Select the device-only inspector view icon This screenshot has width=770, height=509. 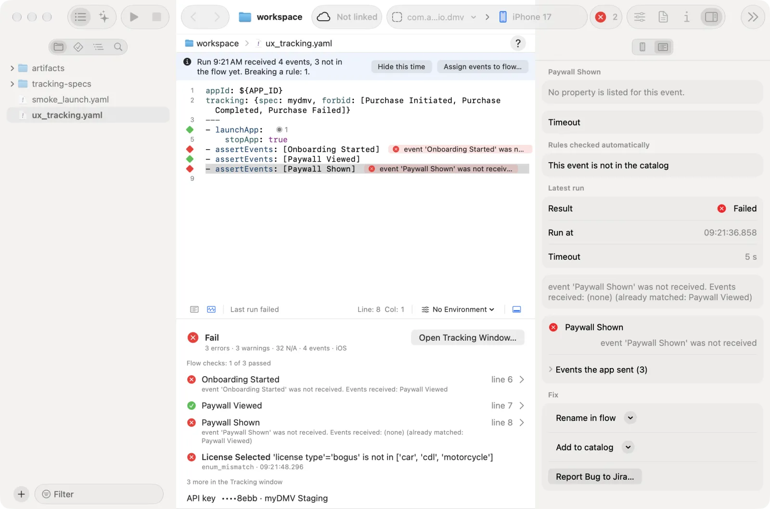pyautogui.click(x=642, y=47)
